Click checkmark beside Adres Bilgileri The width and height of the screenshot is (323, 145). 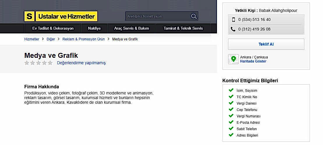(x=231, y=135)
